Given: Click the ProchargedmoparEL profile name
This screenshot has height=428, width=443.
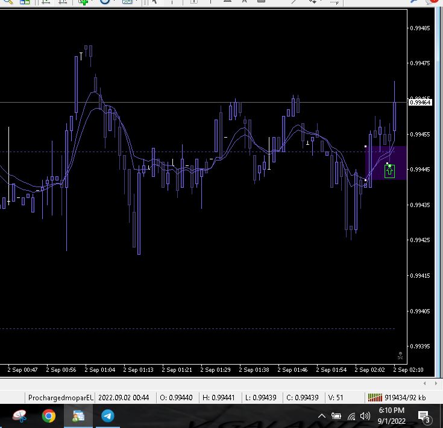Looking at the screenshot, I should 60,398.
